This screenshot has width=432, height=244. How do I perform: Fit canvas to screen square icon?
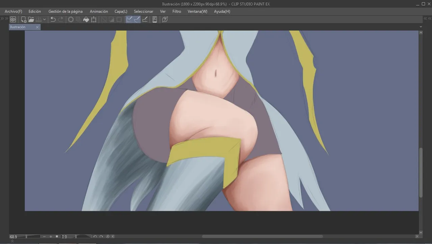(x=57, y=237)
